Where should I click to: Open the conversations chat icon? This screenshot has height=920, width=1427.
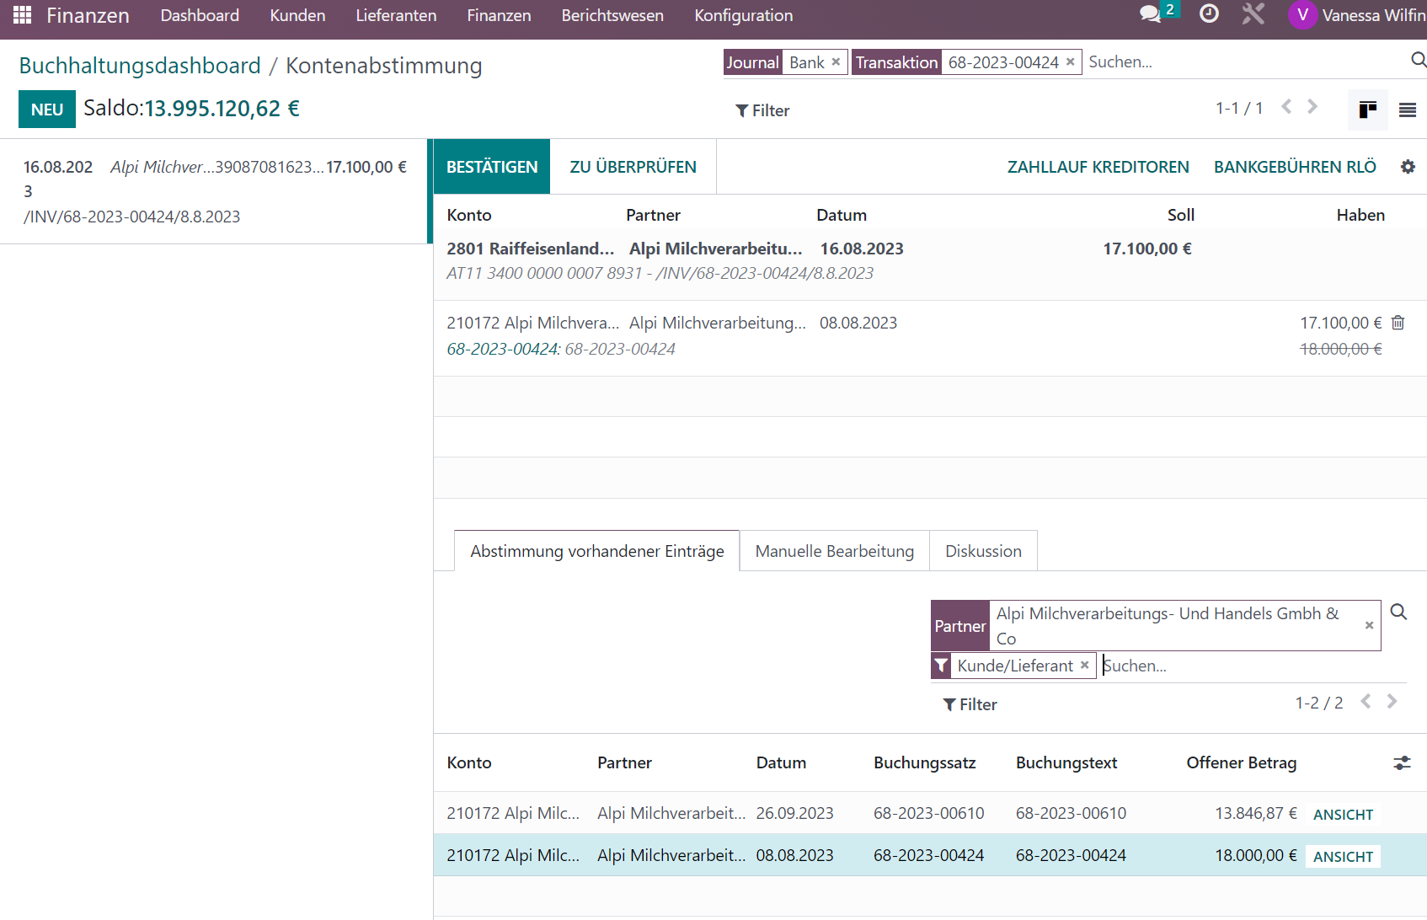tap(1150, 14)
